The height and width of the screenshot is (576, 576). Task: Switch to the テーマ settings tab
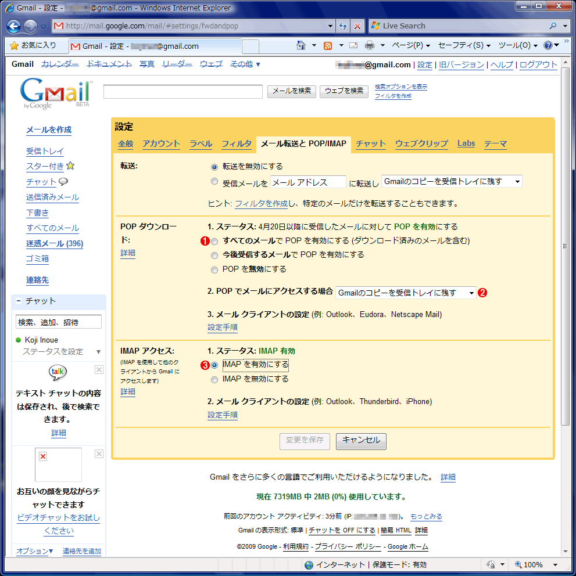coord(495,143)
